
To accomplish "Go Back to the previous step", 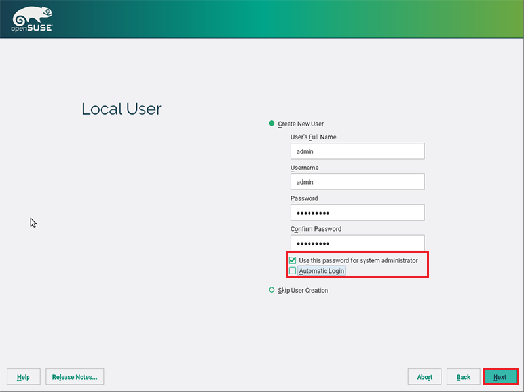I will pyautogui.click(x=464, y=377).
